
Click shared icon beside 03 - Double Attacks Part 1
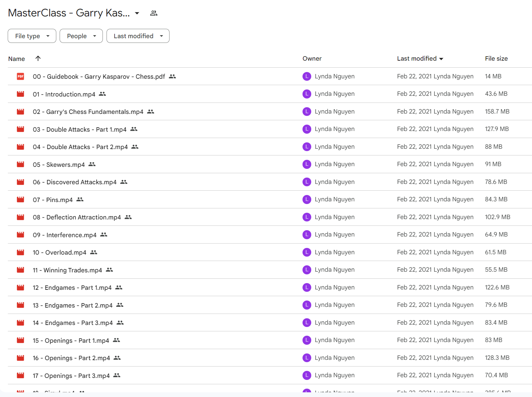(x=134, y=129)
